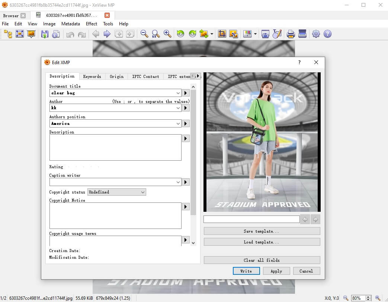The width and height of the screenshot is (388, 302).
Task: Click the crop tool icon
Action: [222, 34]
